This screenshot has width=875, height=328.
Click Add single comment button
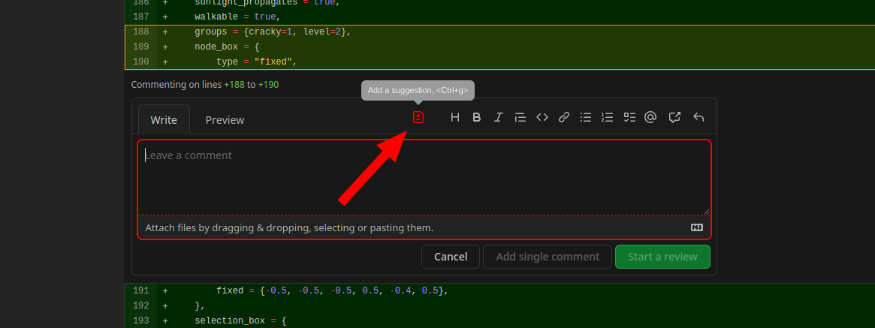tap(548, 257)
